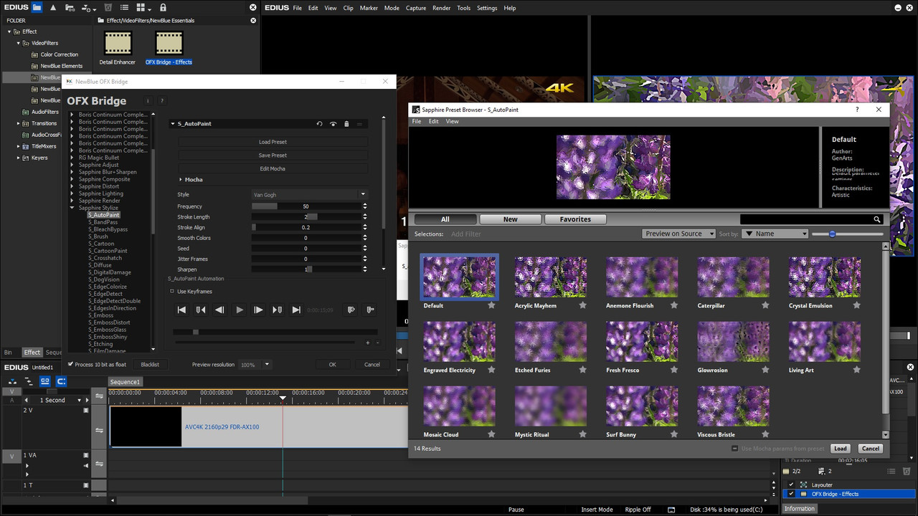The image size is (918, 516).
Task: Delete S_AutoPaint with trash icon
Action: pyautogui.click(x=346, y=124)
